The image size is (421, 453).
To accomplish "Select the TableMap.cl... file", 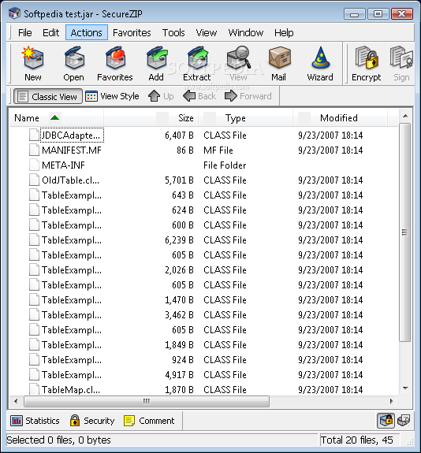I will [x=71, y=390].
